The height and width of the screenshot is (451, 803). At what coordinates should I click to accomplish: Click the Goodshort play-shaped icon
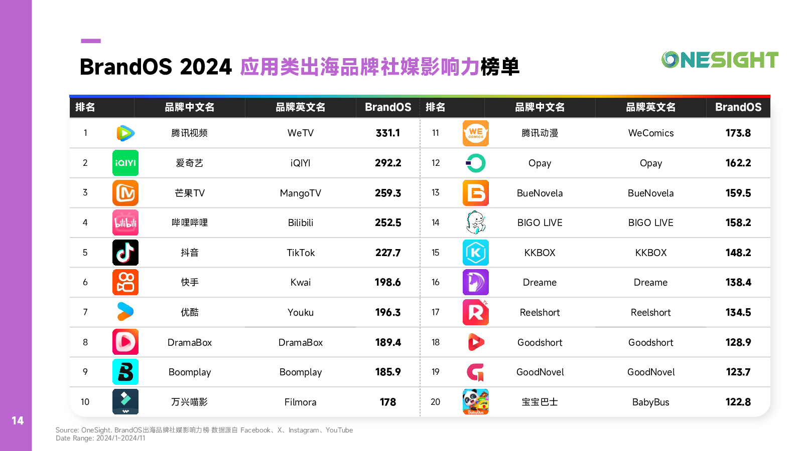(x=476, y=342)
